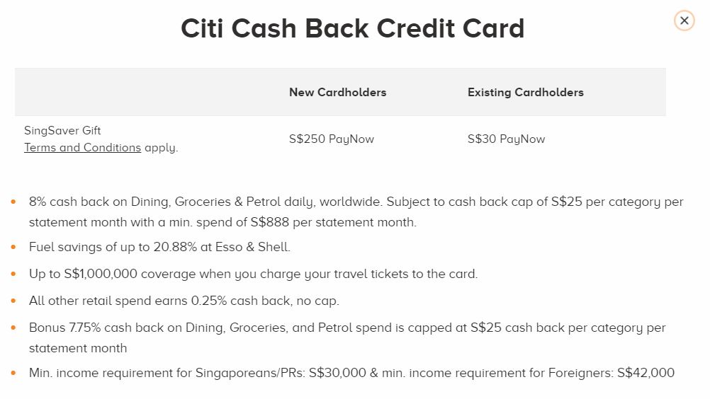Click the Esso & Shell fuel savings line

coord(159,248)
